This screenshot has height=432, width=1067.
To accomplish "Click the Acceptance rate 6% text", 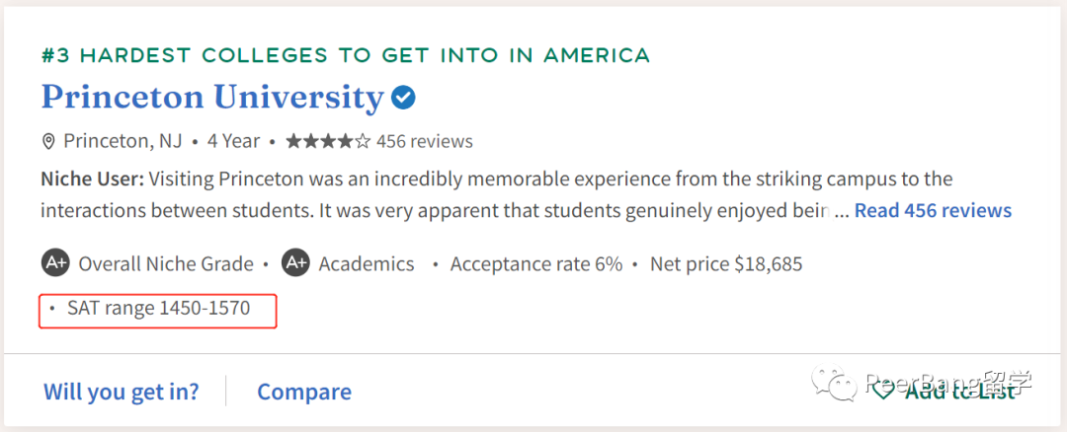I will coord(535,263).
